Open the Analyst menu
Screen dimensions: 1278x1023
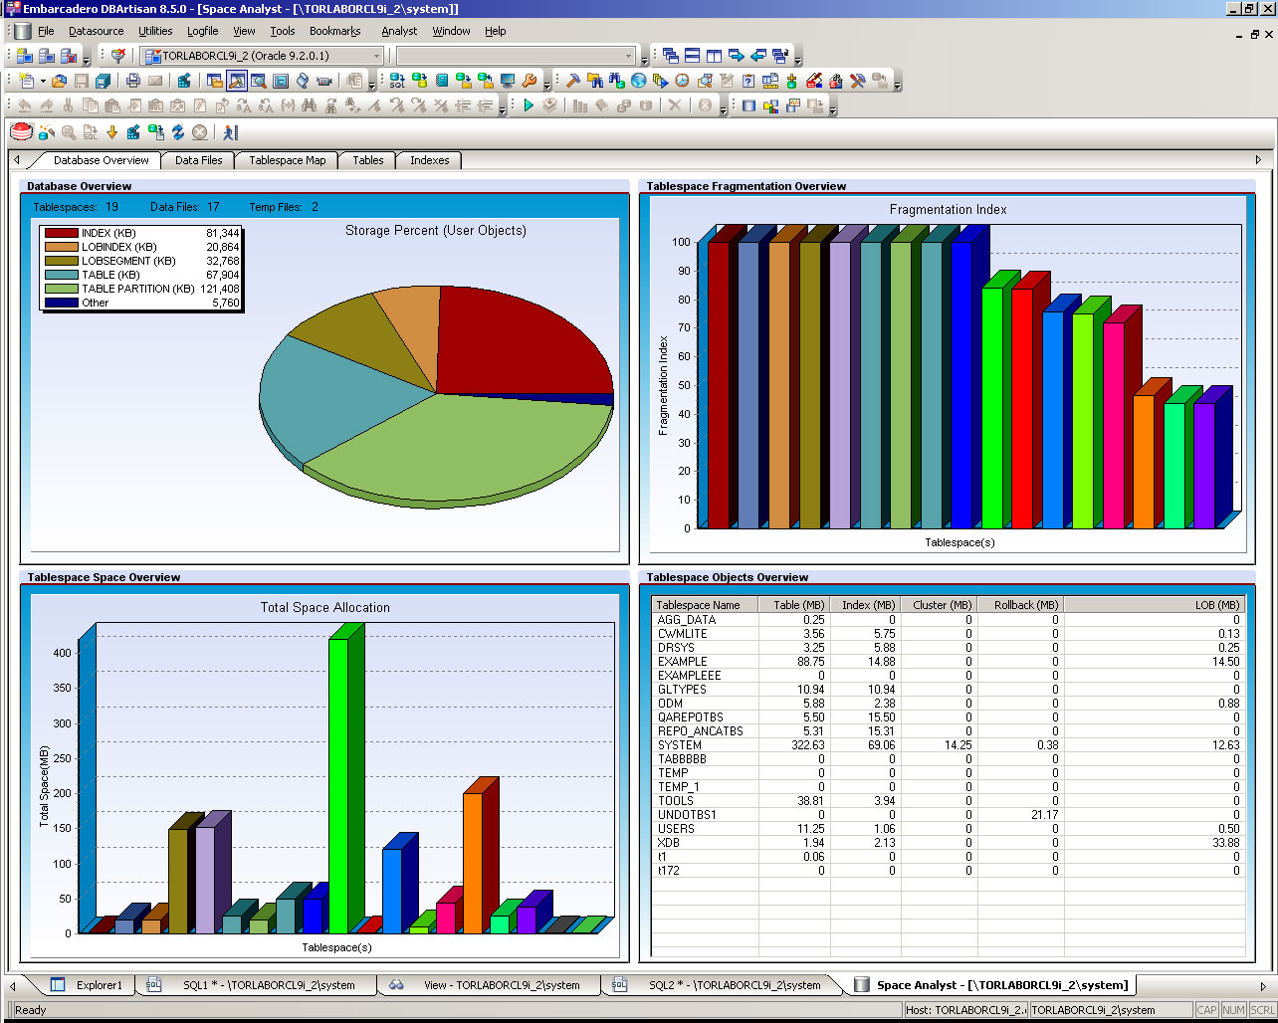tap(399, 32)
